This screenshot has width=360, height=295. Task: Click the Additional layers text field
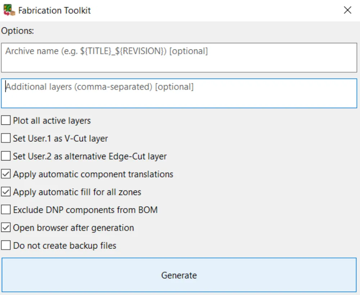tap(179, 93)
